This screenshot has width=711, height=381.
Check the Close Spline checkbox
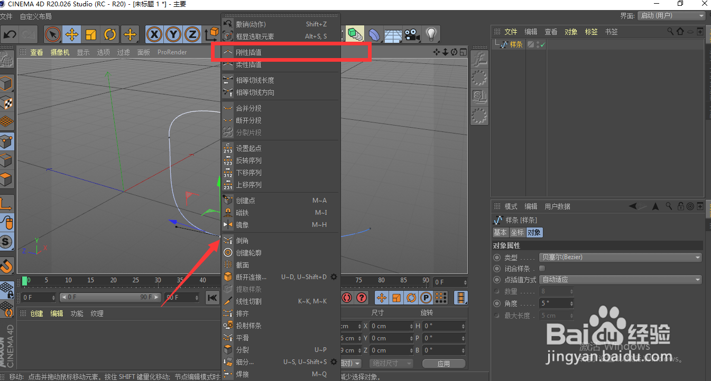(542, 268)
